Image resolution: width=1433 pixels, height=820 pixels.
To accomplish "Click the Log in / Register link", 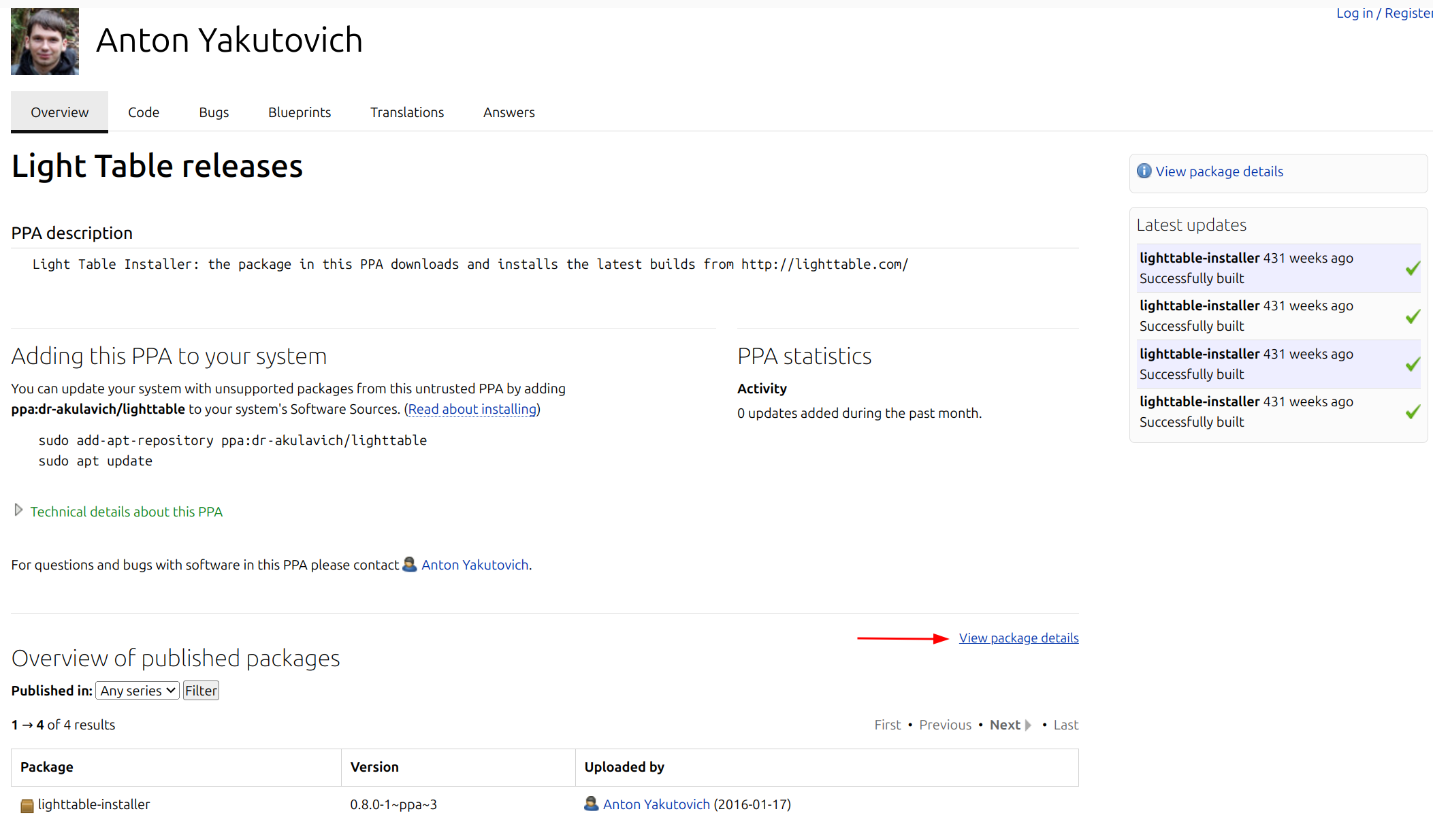I will click(x=1384, y=13).
